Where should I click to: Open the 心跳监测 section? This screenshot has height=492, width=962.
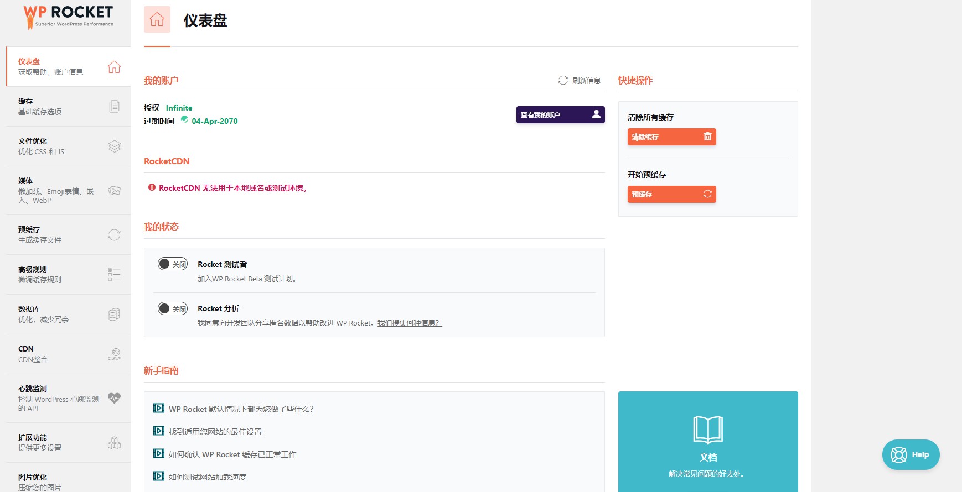[x=69, y=399]
